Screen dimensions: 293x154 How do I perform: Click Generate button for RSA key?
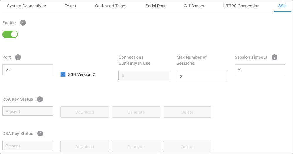click(x=136, y=112)
